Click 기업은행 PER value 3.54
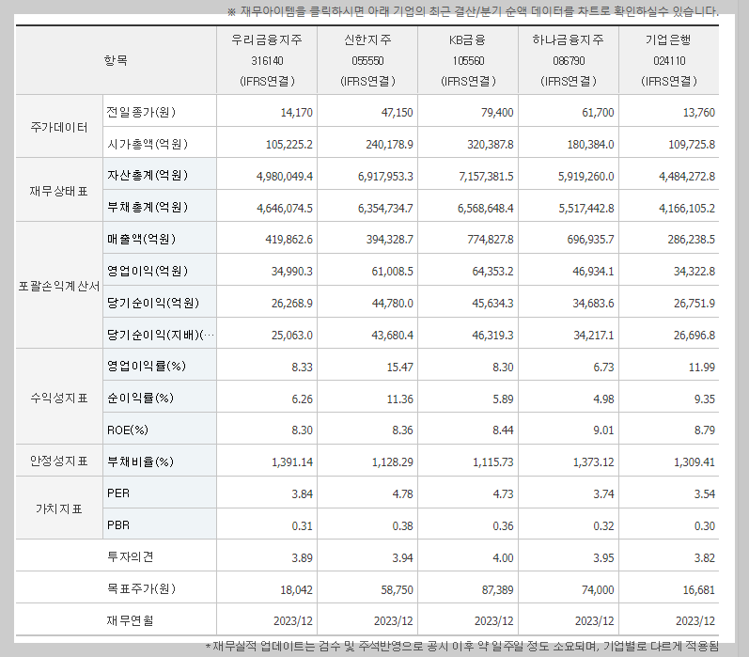 pos(705,494)
